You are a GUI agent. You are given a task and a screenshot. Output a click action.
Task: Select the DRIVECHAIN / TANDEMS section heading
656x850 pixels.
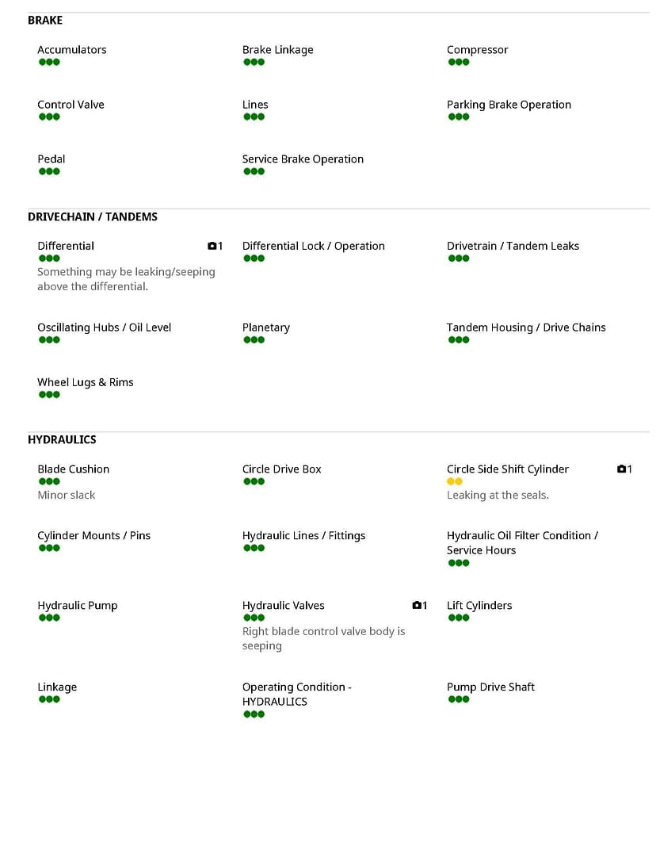point(93,216)
